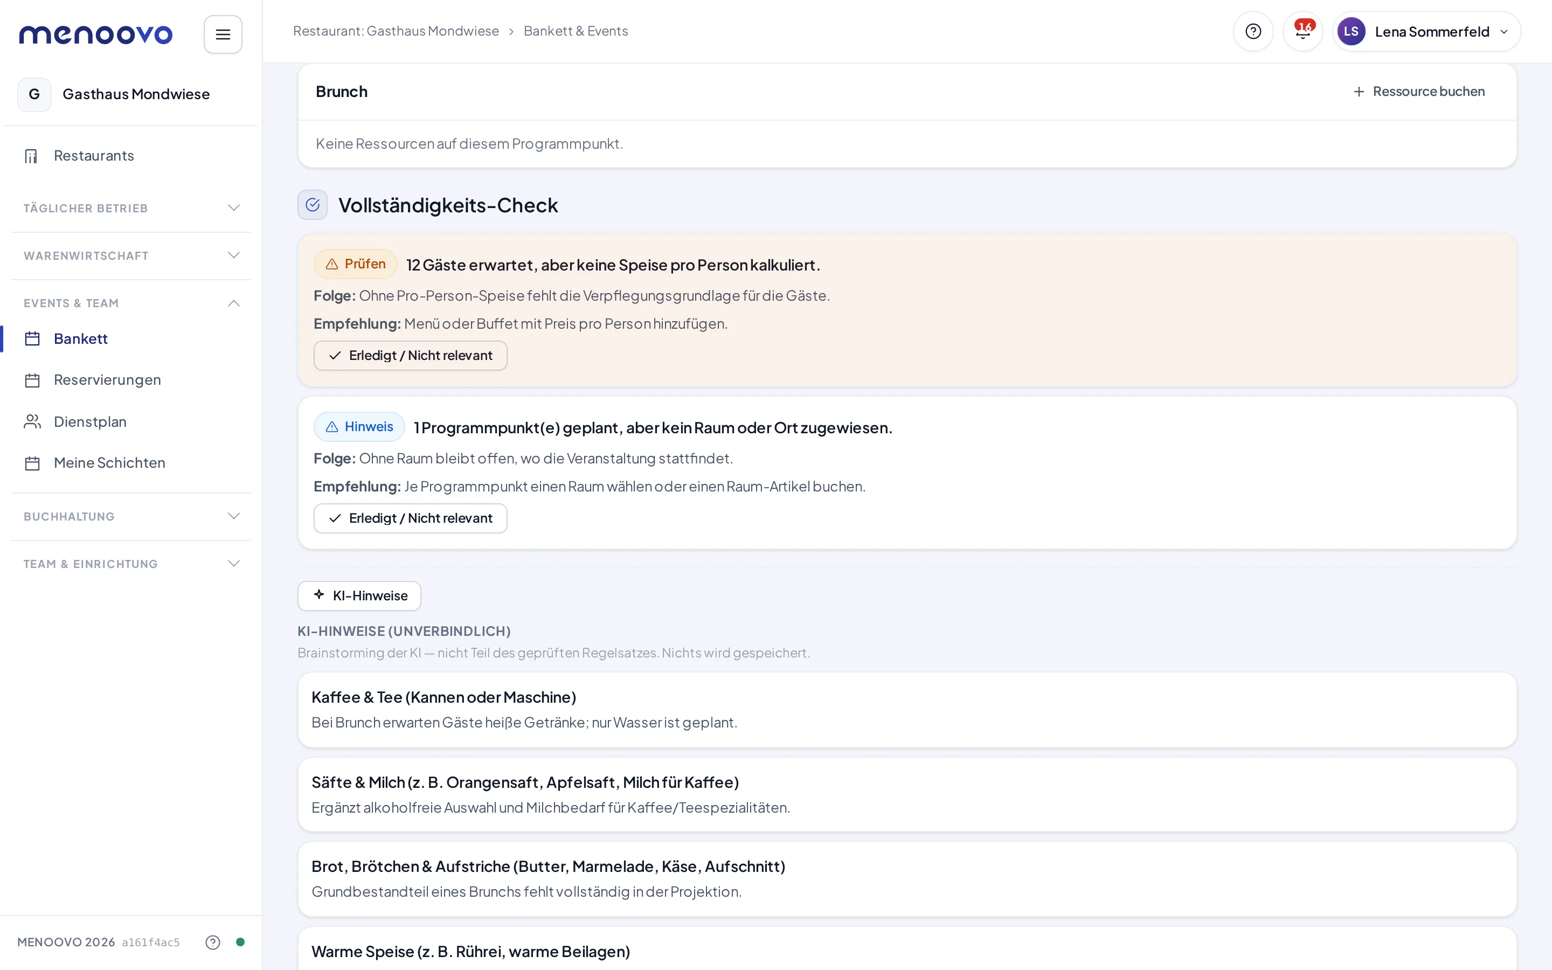Click the Lena Sommerfeld LS avatar
The height and width of the screenshot is (970, 1552).
[x=1350, y=31]
